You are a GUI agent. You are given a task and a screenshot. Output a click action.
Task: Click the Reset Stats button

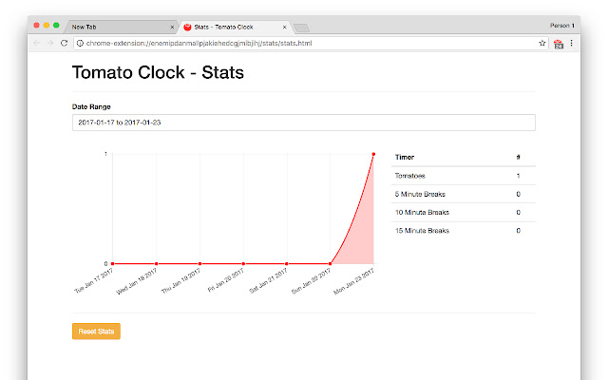click(96, 332)
